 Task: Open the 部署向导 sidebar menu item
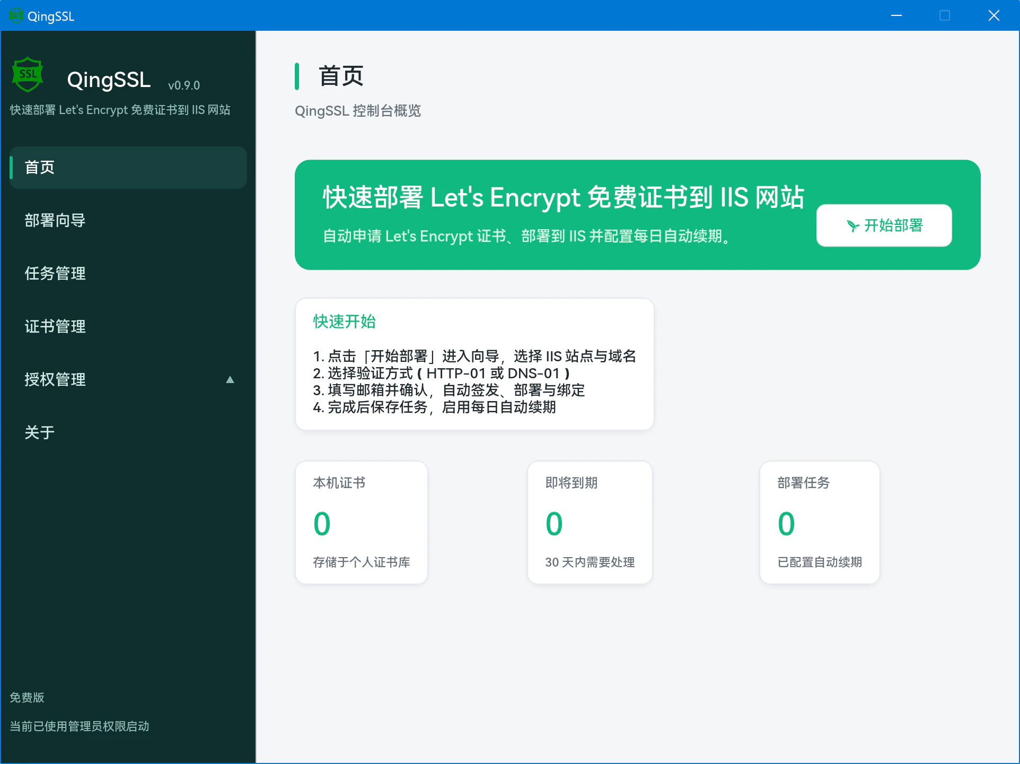click(128, 221)
